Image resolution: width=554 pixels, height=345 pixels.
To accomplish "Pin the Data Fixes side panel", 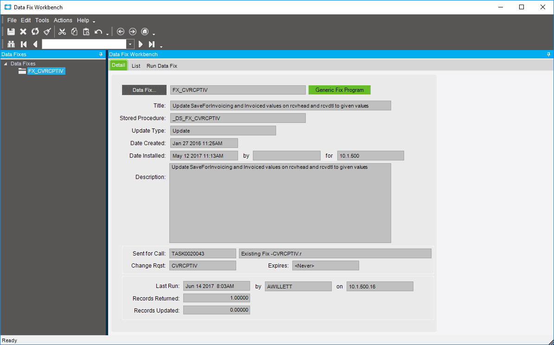I will (101, 54).
